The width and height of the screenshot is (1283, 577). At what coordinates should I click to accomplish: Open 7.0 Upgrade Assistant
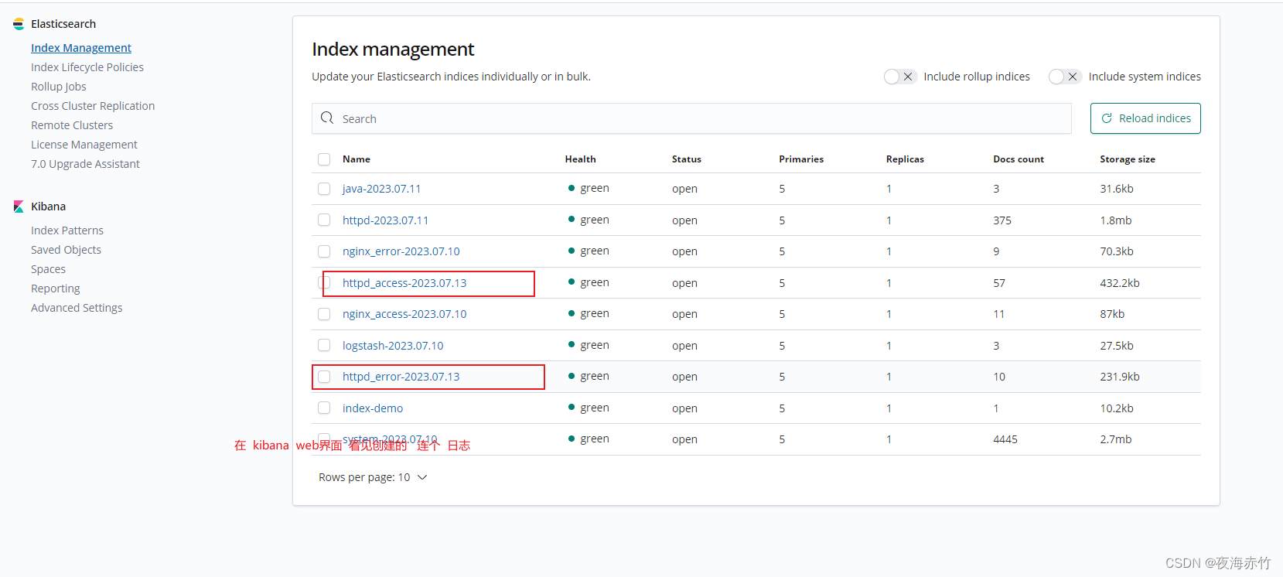[x=85, y=164]
